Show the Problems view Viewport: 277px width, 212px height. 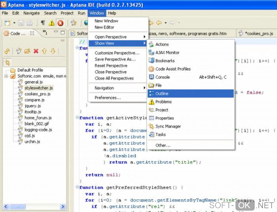(x=191, y=102)
